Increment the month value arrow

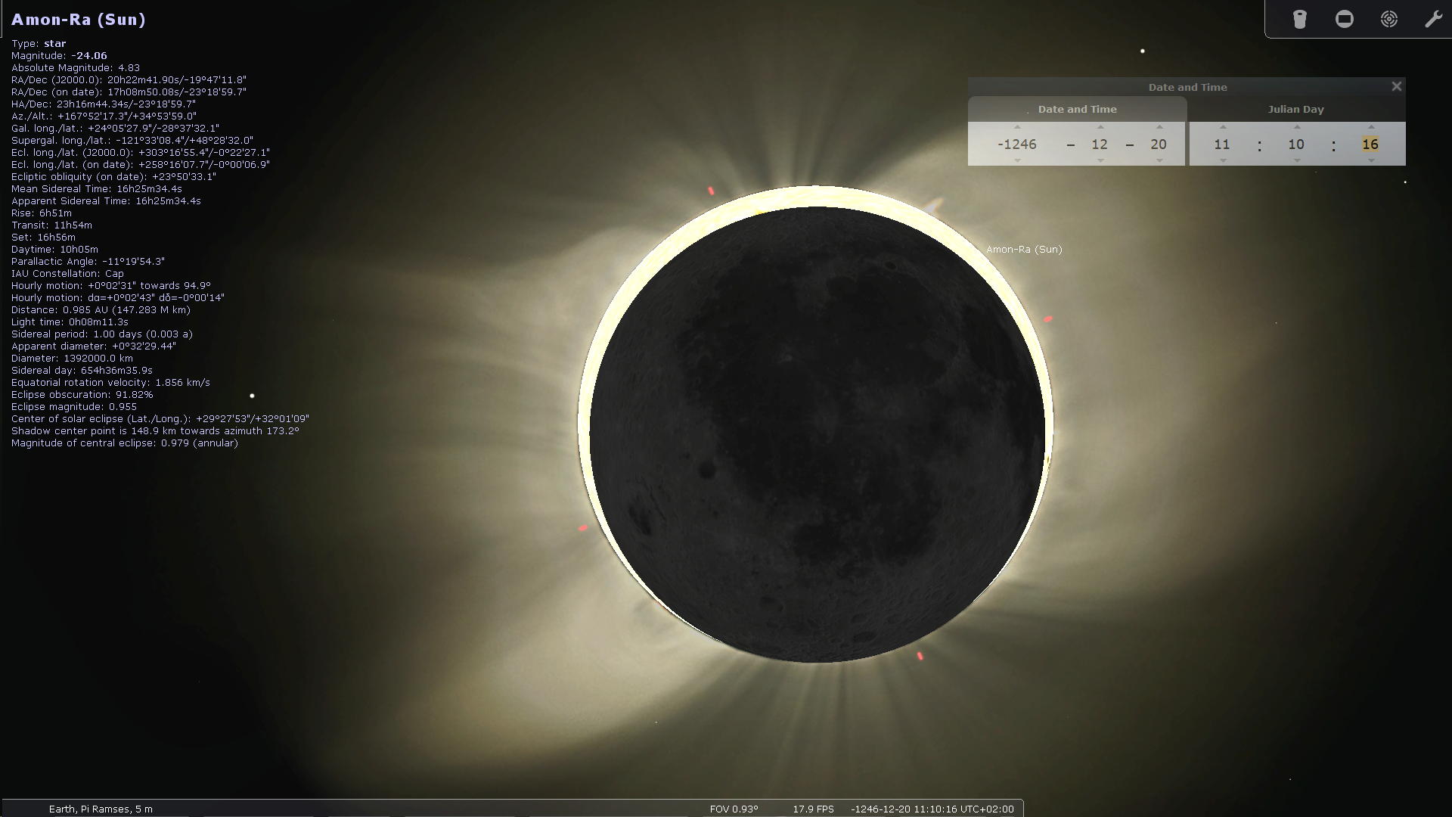click(x=1100, y=127)
